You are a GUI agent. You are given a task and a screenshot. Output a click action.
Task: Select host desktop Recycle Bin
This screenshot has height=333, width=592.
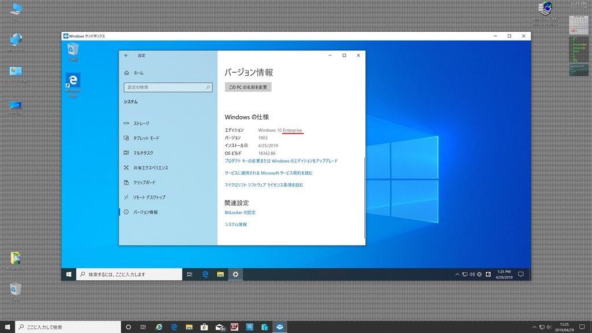tap(16, 292)
